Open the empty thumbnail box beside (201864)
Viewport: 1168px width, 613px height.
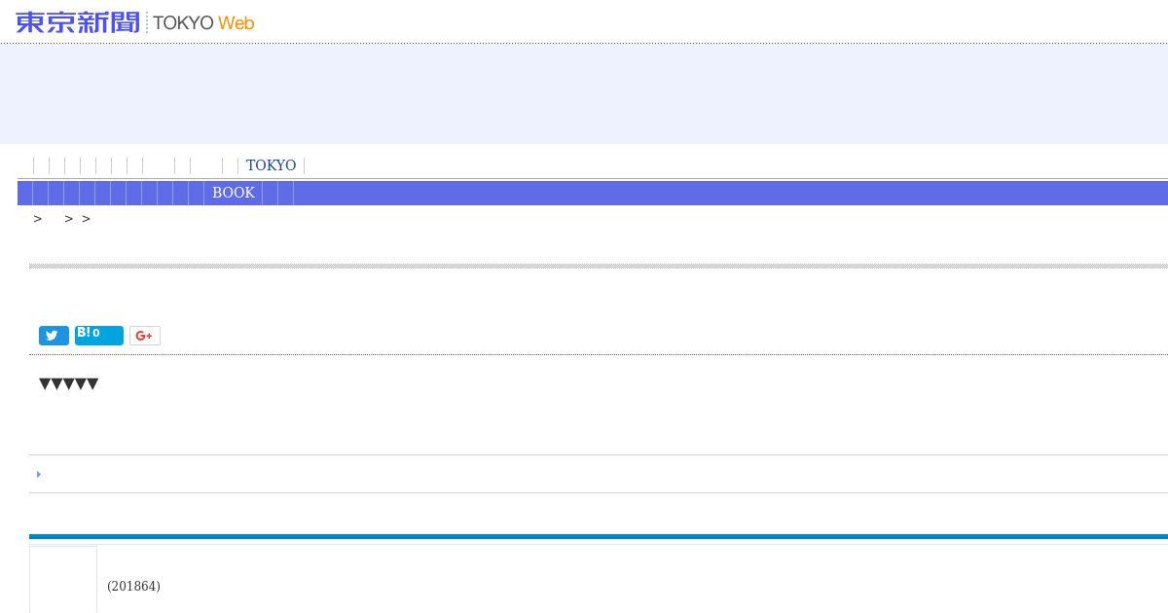pos(63,580)
